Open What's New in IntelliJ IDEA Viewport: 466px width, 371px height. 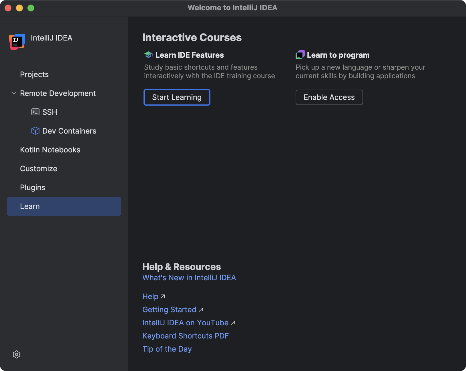coord(189,277)
